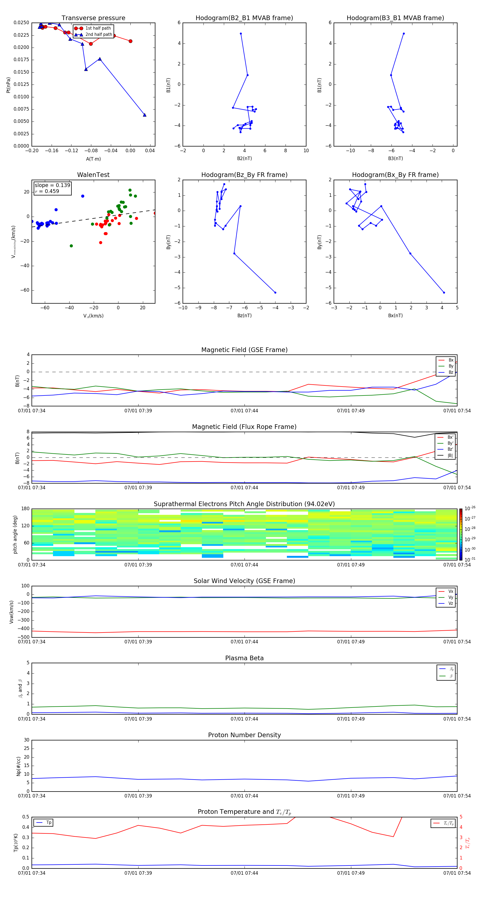Click the '2nd half path' legend entry

click(94, 35)
